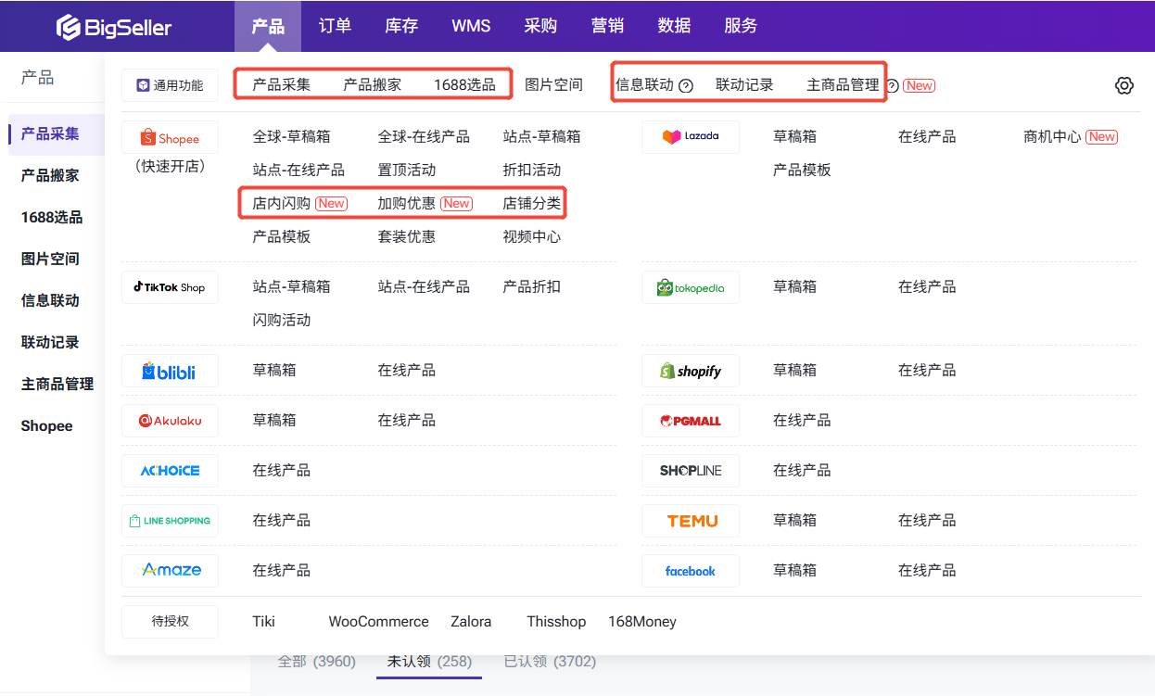1155x696 pixels.
Task: Select the Lazada platform logo
Action: pos(690,137)
